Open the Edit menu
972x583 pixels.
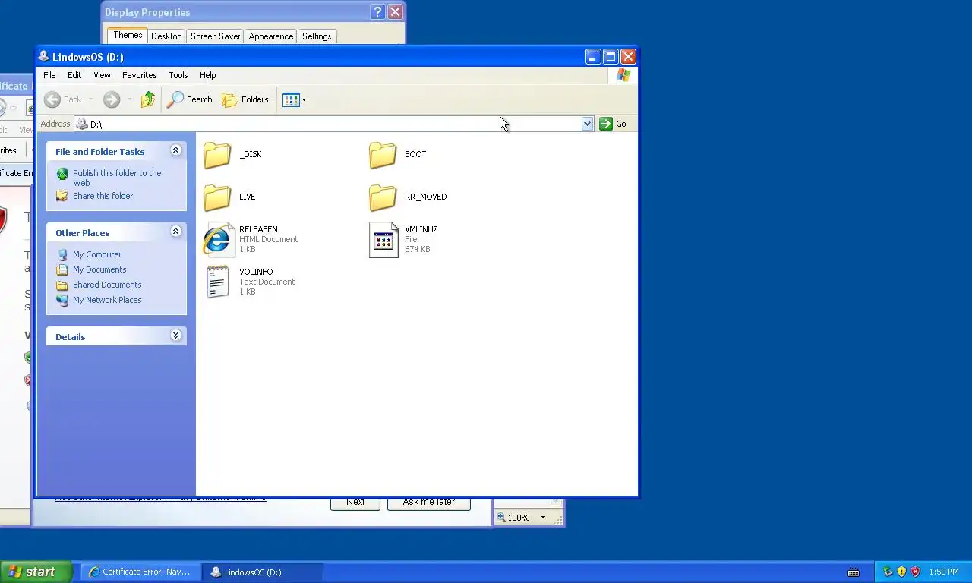[74, 75]
